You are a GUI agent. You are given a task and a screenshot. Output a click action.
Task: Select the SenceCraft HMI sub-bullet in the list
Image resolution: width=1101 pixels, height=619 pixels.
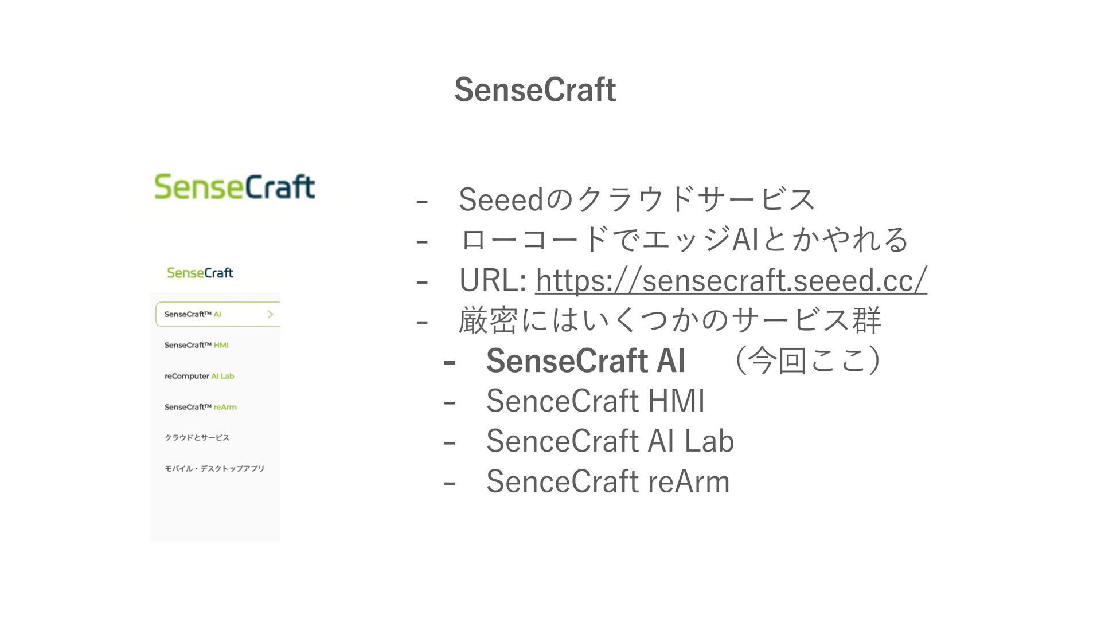[x=595, y=401]
